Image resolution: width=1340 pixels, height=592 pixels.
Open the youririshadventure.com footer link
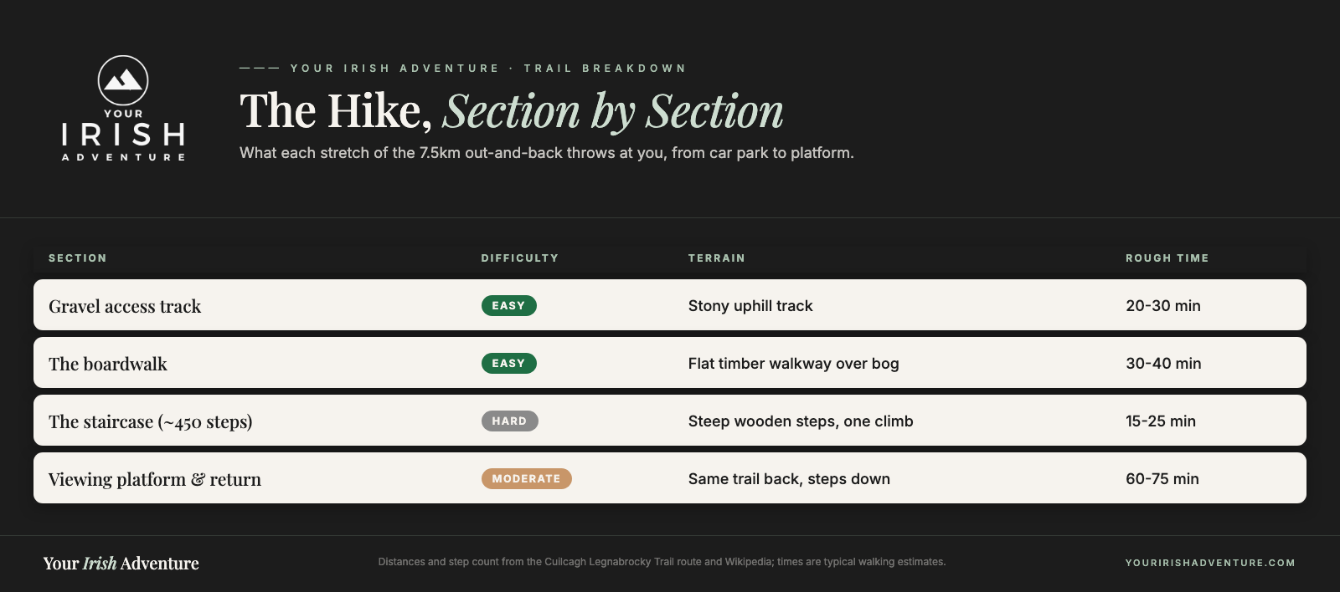[1210, 563]
